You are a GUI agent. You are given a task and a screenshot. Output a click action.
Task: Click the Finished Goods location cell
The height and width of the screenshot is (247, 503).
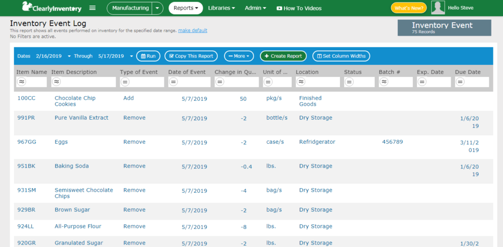click(x=310, y=101)
